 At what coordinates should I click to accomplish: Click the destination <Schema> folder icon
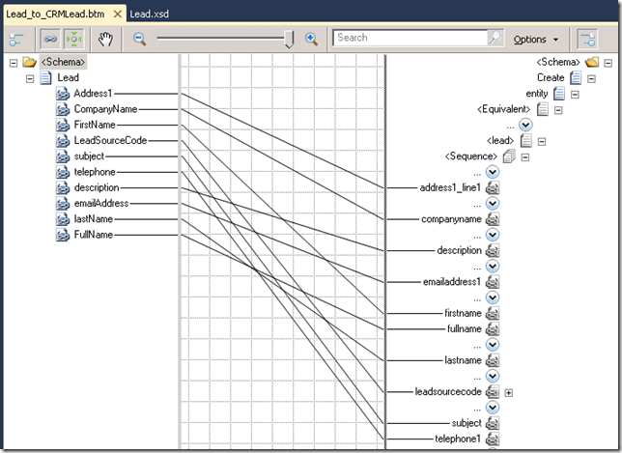[592, 62]
